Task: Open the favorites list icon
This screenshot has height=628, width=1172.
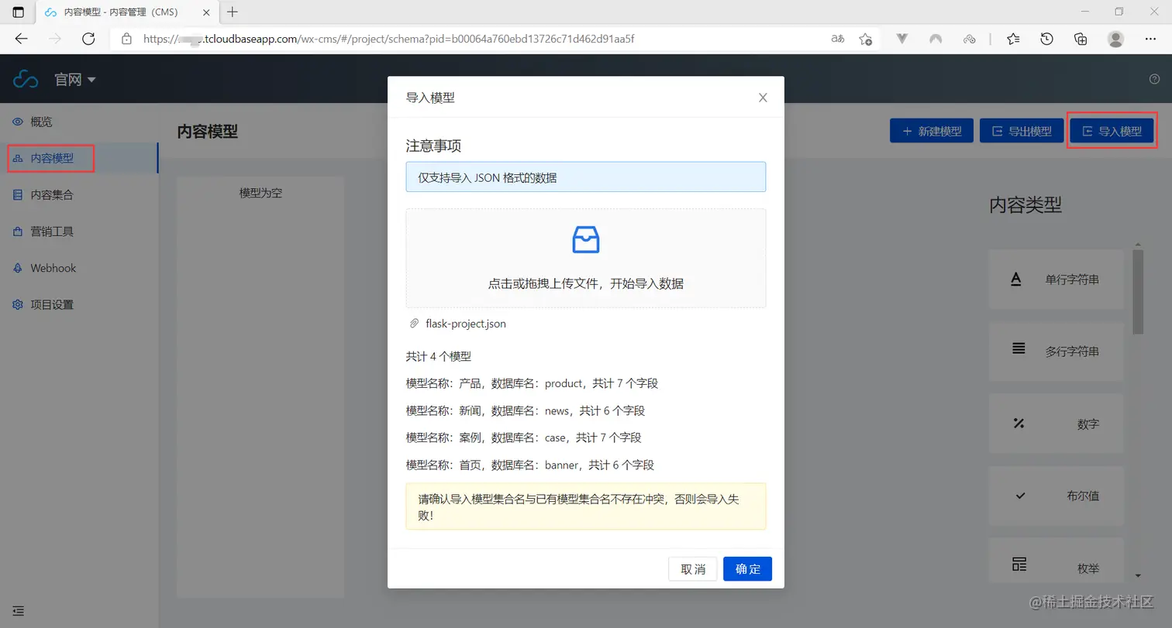Action: pos(1013,39)
